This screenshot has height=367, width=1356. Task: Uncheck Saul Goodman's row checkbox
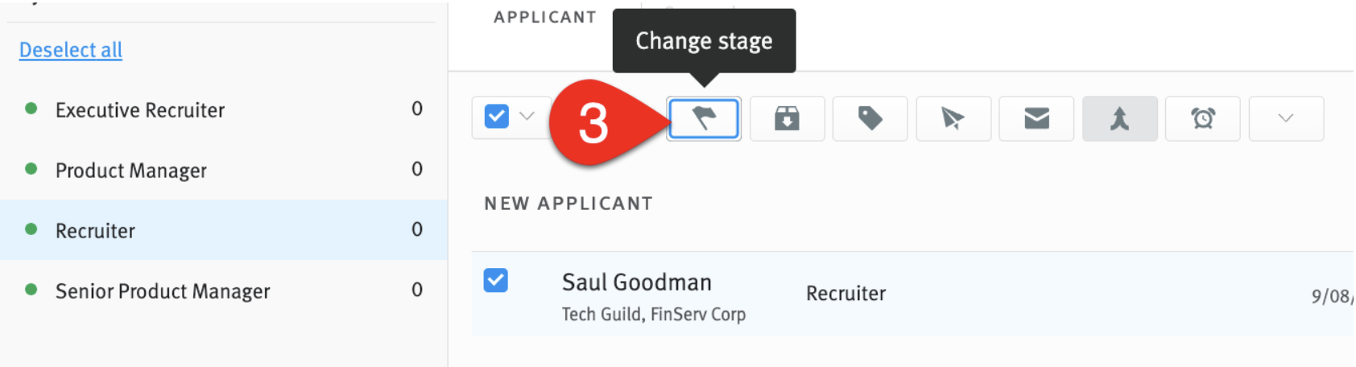coord(496,280)
